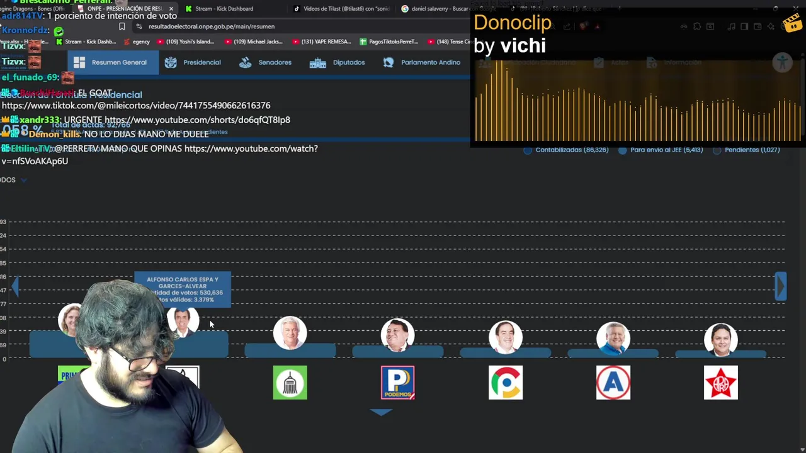Viewport: 806px width, 453px height.
Task: Open the TikTok mileicortos link in chat
Action: [136, 106]
